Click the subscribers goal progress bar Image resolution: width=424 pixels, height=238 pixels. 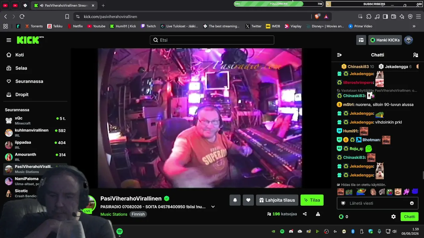coord(374,4)
